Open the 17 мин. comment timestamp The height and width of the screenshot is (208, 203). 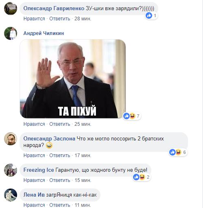(x=83, y=155)
